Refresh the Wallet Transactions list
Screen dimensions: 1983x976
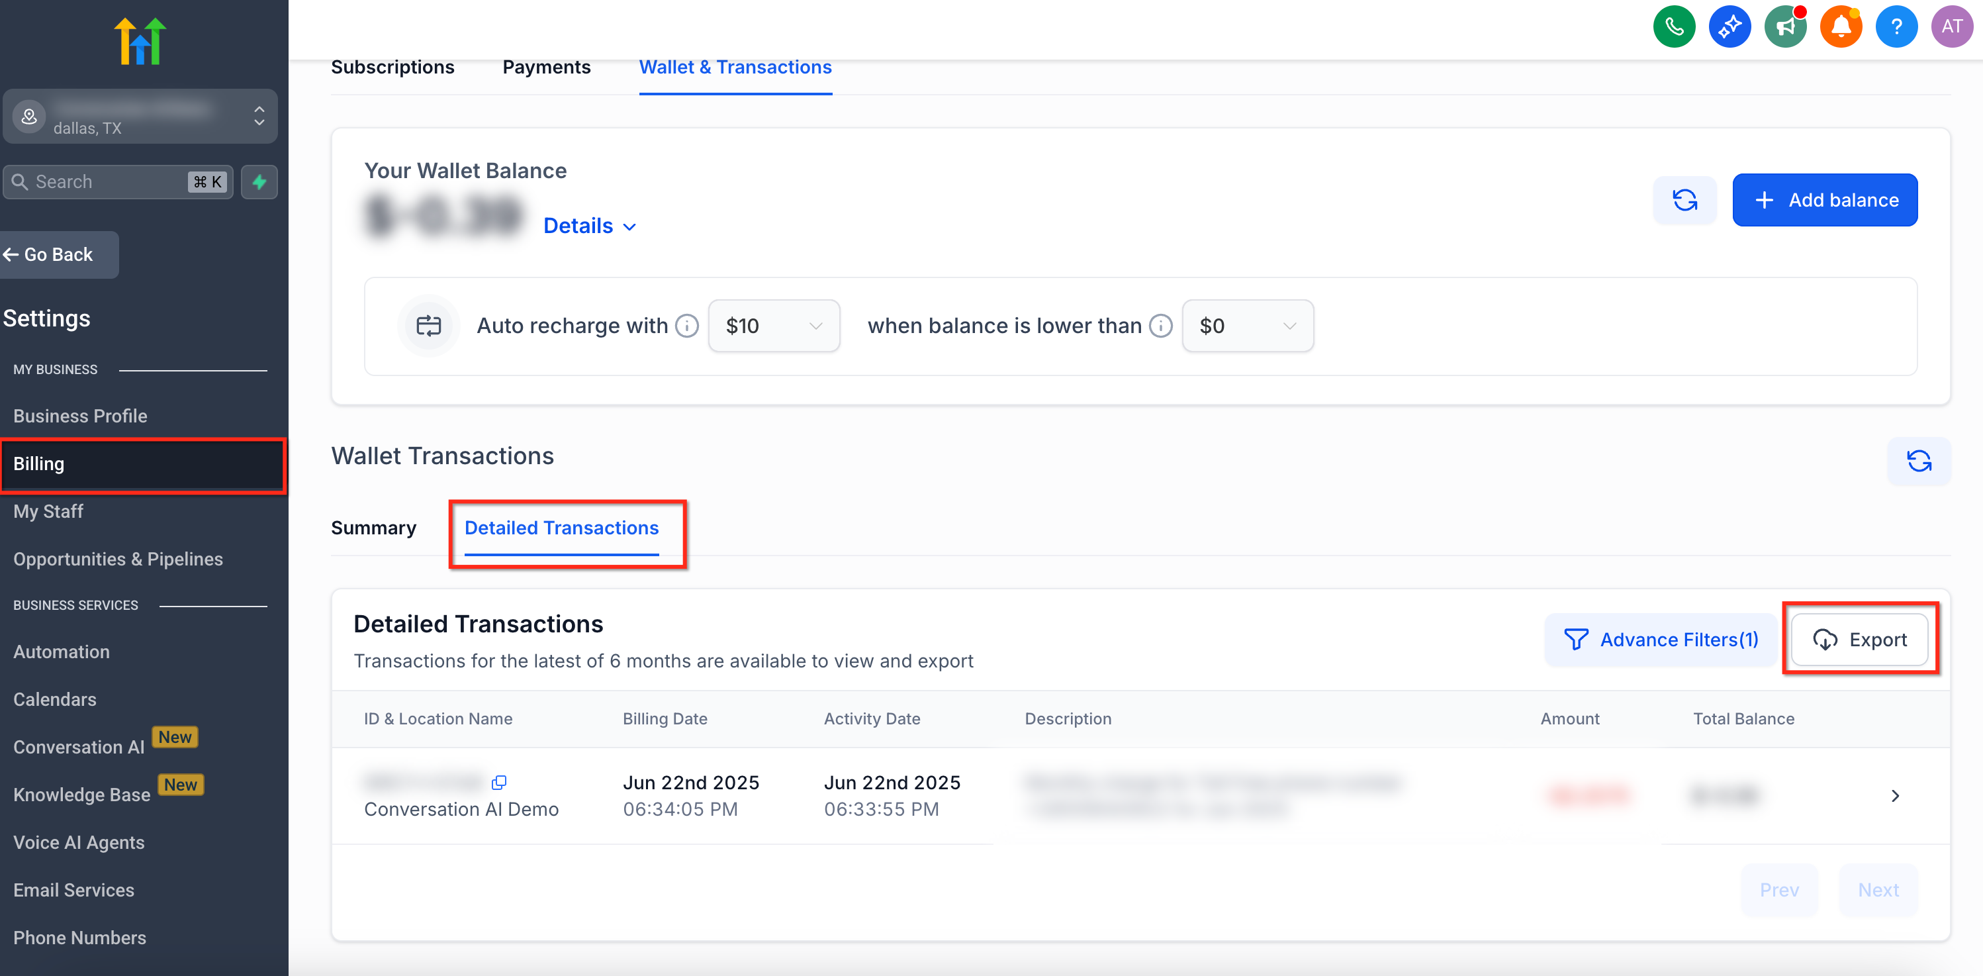[1918, 461]
